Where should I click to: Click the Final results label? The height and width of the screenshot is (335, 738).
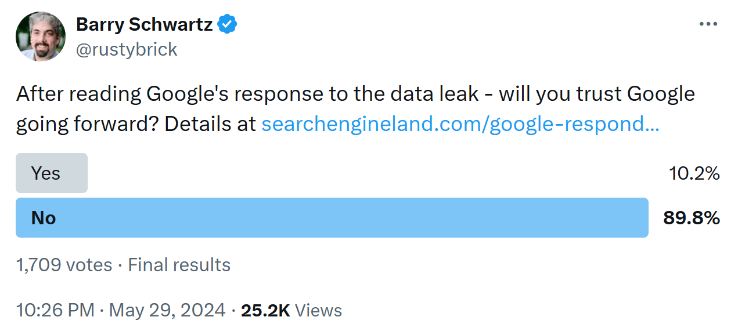tap(179, 265)
